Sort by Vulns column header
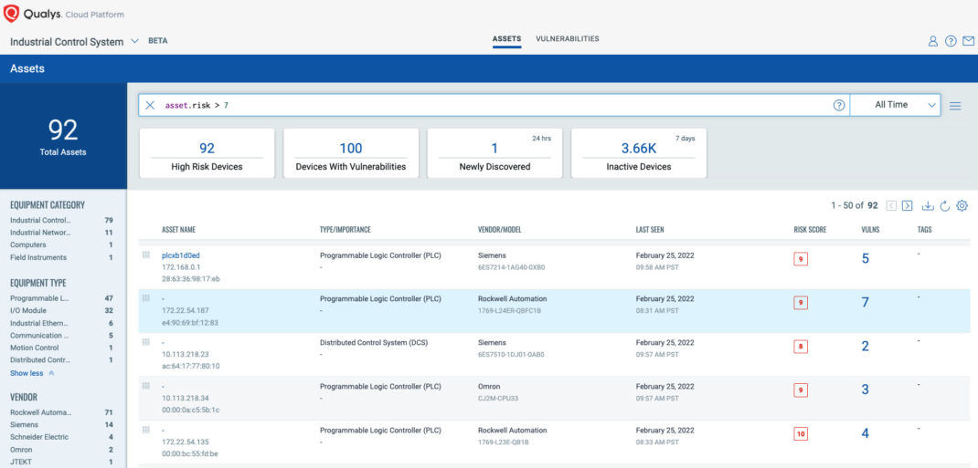 coord(870,230)
